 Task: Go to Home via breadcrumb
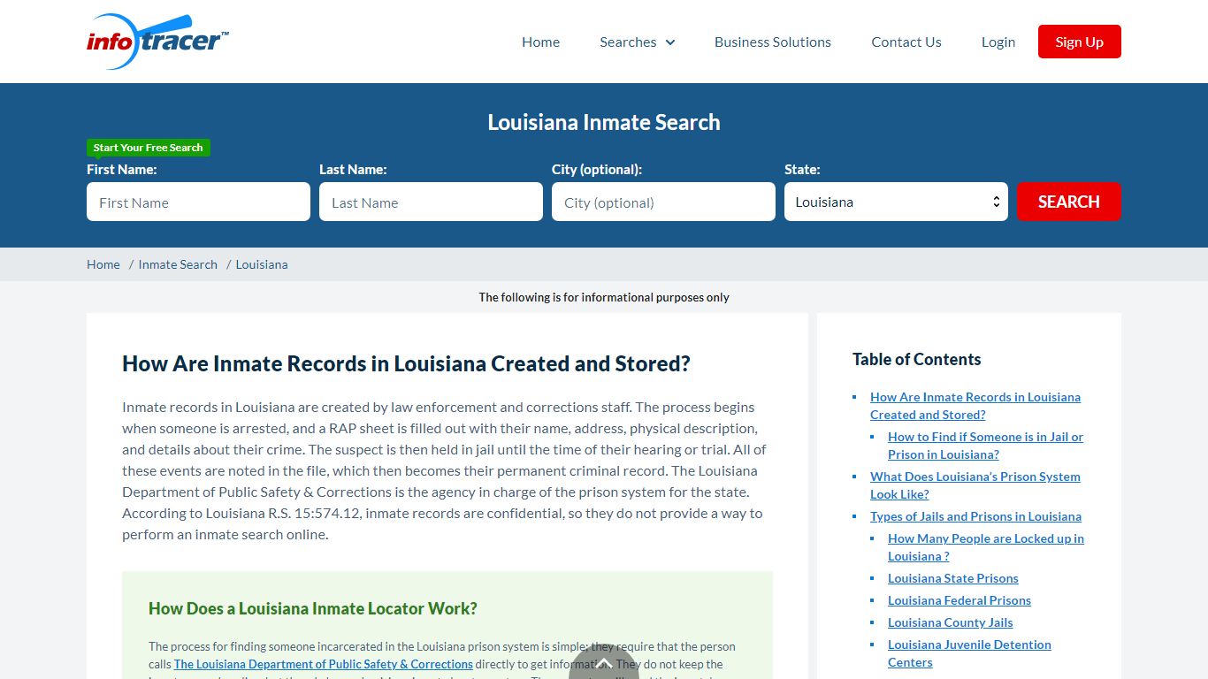[103, 264]
